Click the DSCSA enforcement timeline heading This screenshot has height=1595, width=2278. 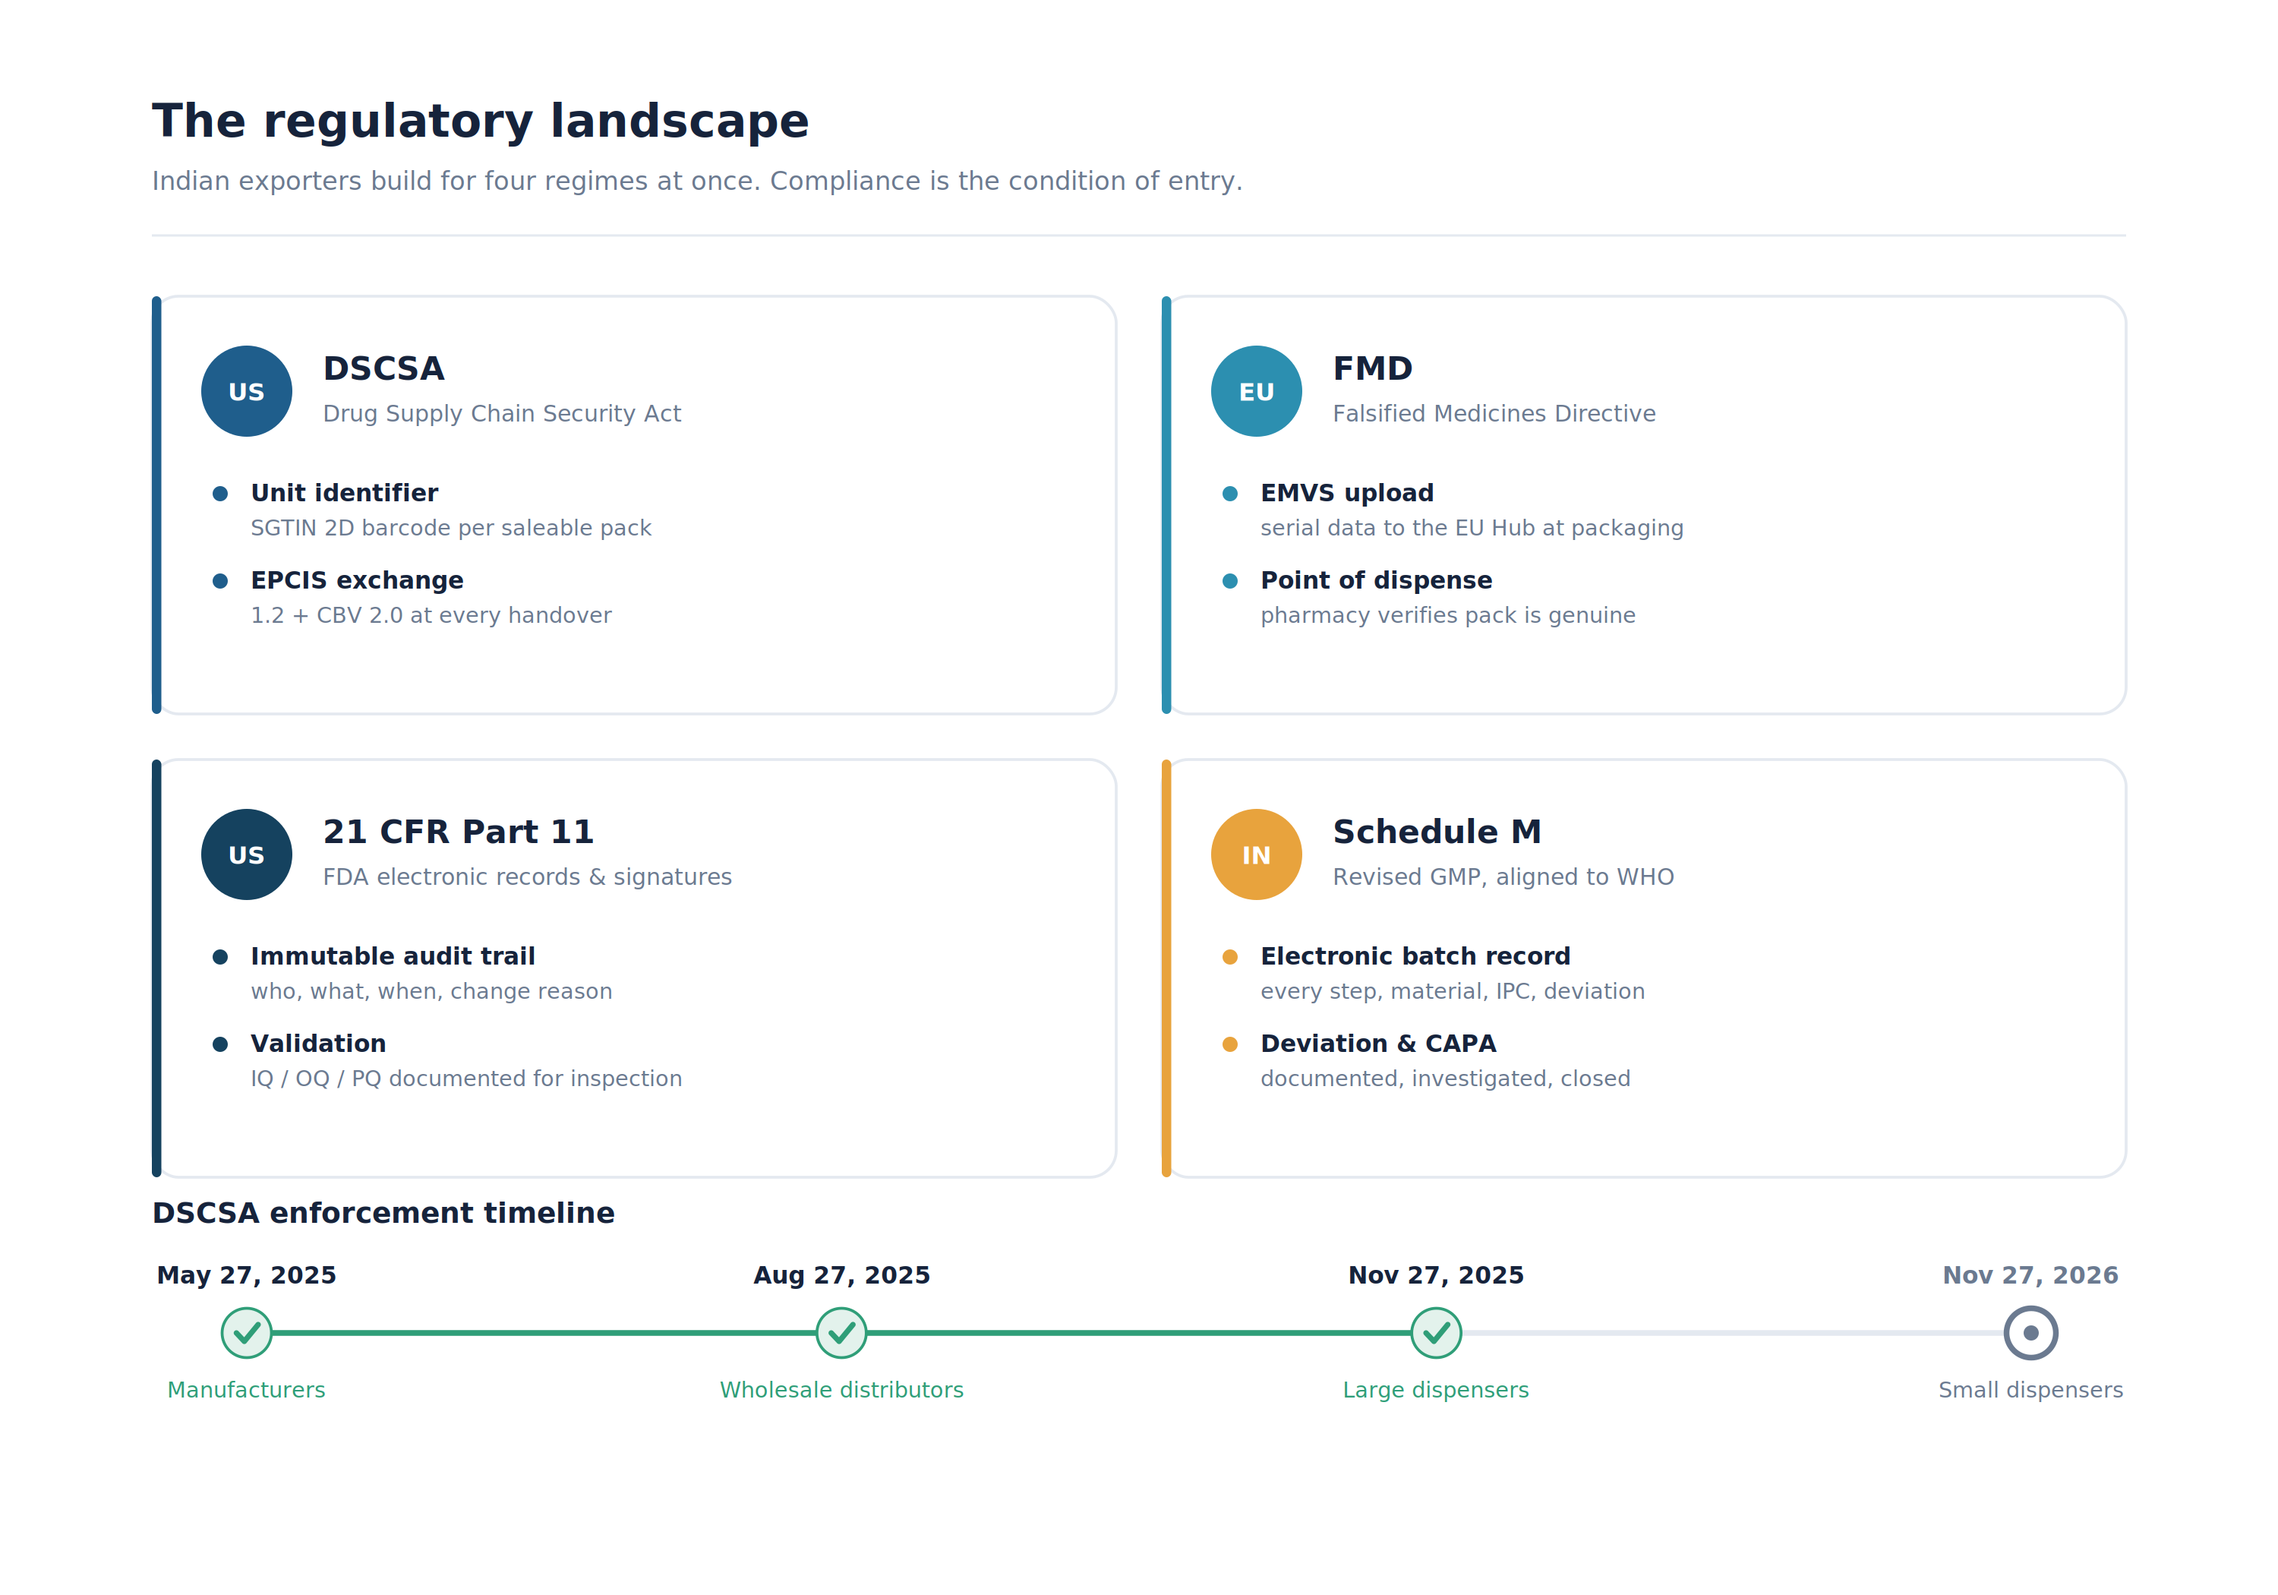pos(383,1213)
